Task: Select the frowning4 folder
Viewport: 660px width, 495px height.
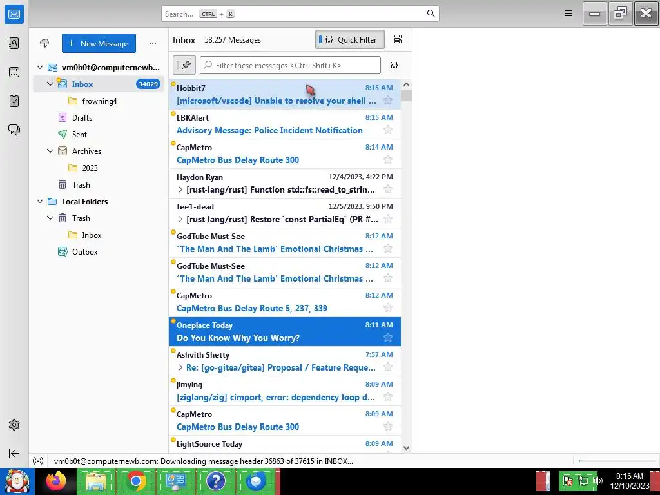Action: coord(99,101)
